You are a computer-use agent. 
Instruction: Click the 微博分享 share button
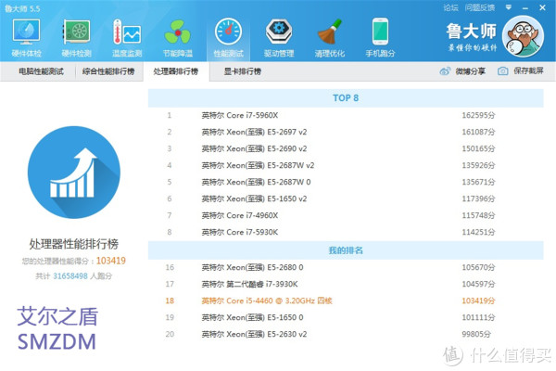[470, 71]
